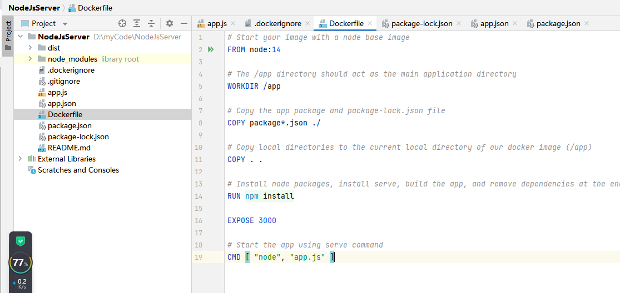This screenshot has width=620, height=293.
Task: Switch to the package-lock.json editor tab
Action: pyautogui.click(x=421, y=23)
